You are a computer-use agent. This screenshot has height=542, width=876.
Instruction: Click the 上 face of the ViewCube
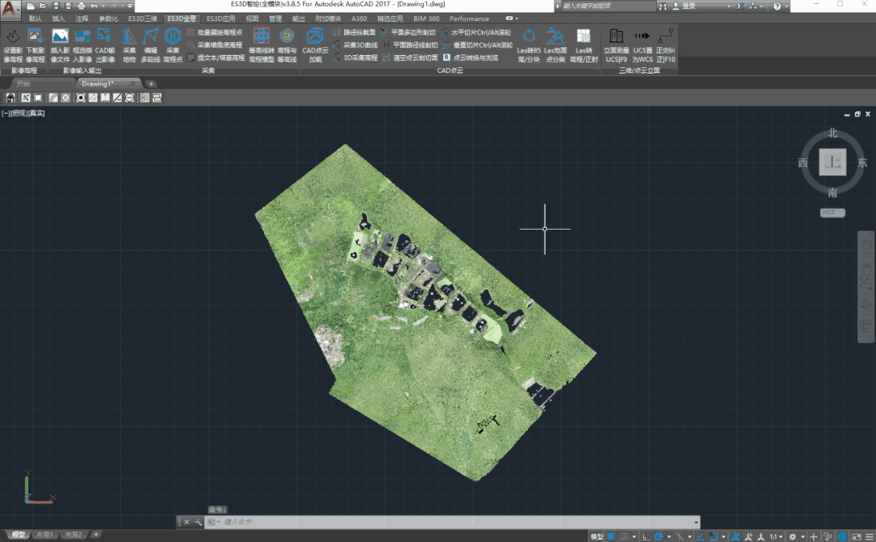(832, 162)
